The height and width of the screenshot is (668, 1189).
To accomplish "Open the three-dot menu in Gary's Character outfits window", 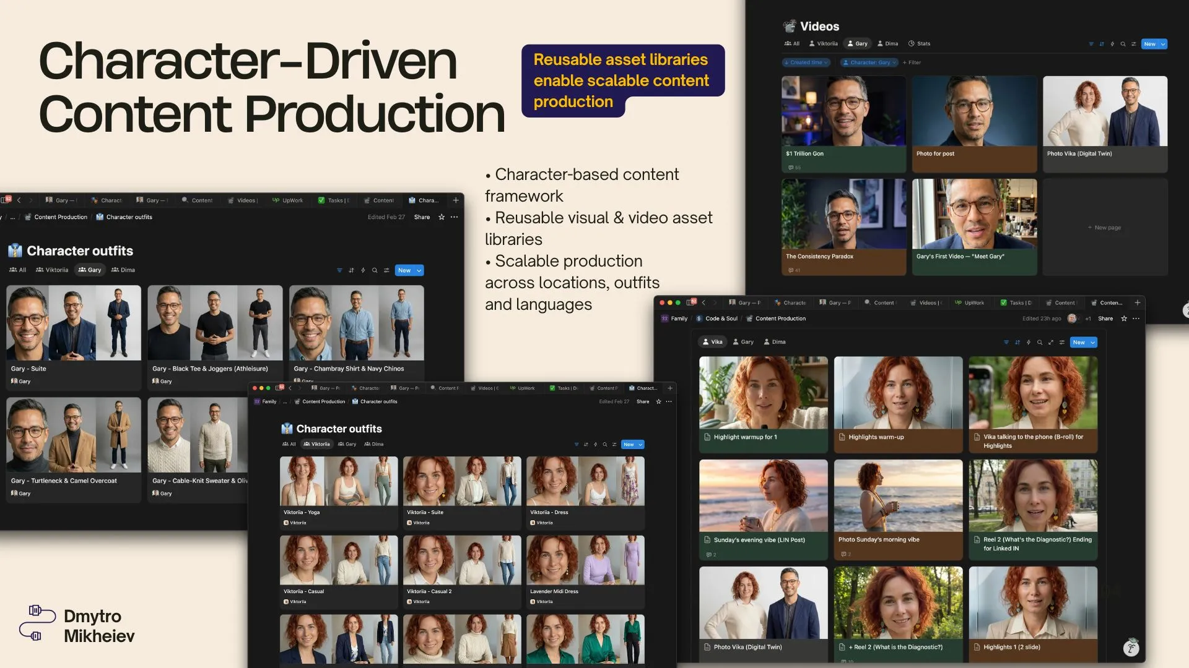I will [455, 217].
